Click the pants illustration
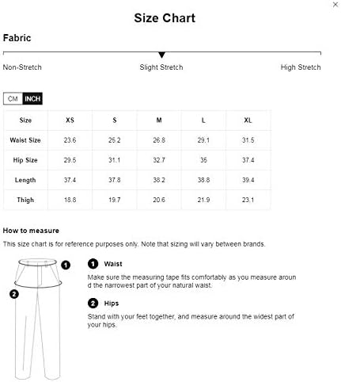341x382 pixels. click(38, 319)
